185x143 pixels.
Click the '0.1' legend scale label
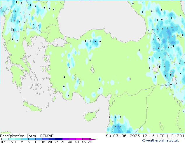3,142
